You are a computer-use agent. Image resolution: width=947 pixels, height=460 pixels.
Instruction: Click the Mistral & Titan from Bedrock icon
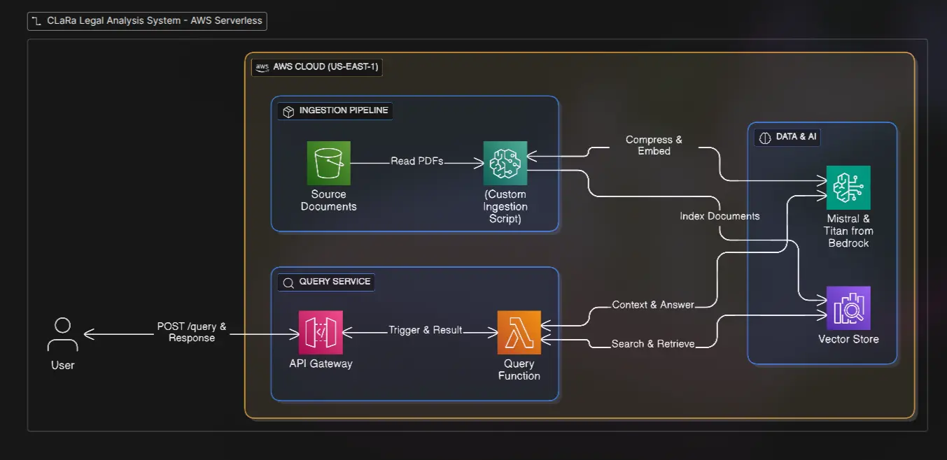[x=848, y=187]
